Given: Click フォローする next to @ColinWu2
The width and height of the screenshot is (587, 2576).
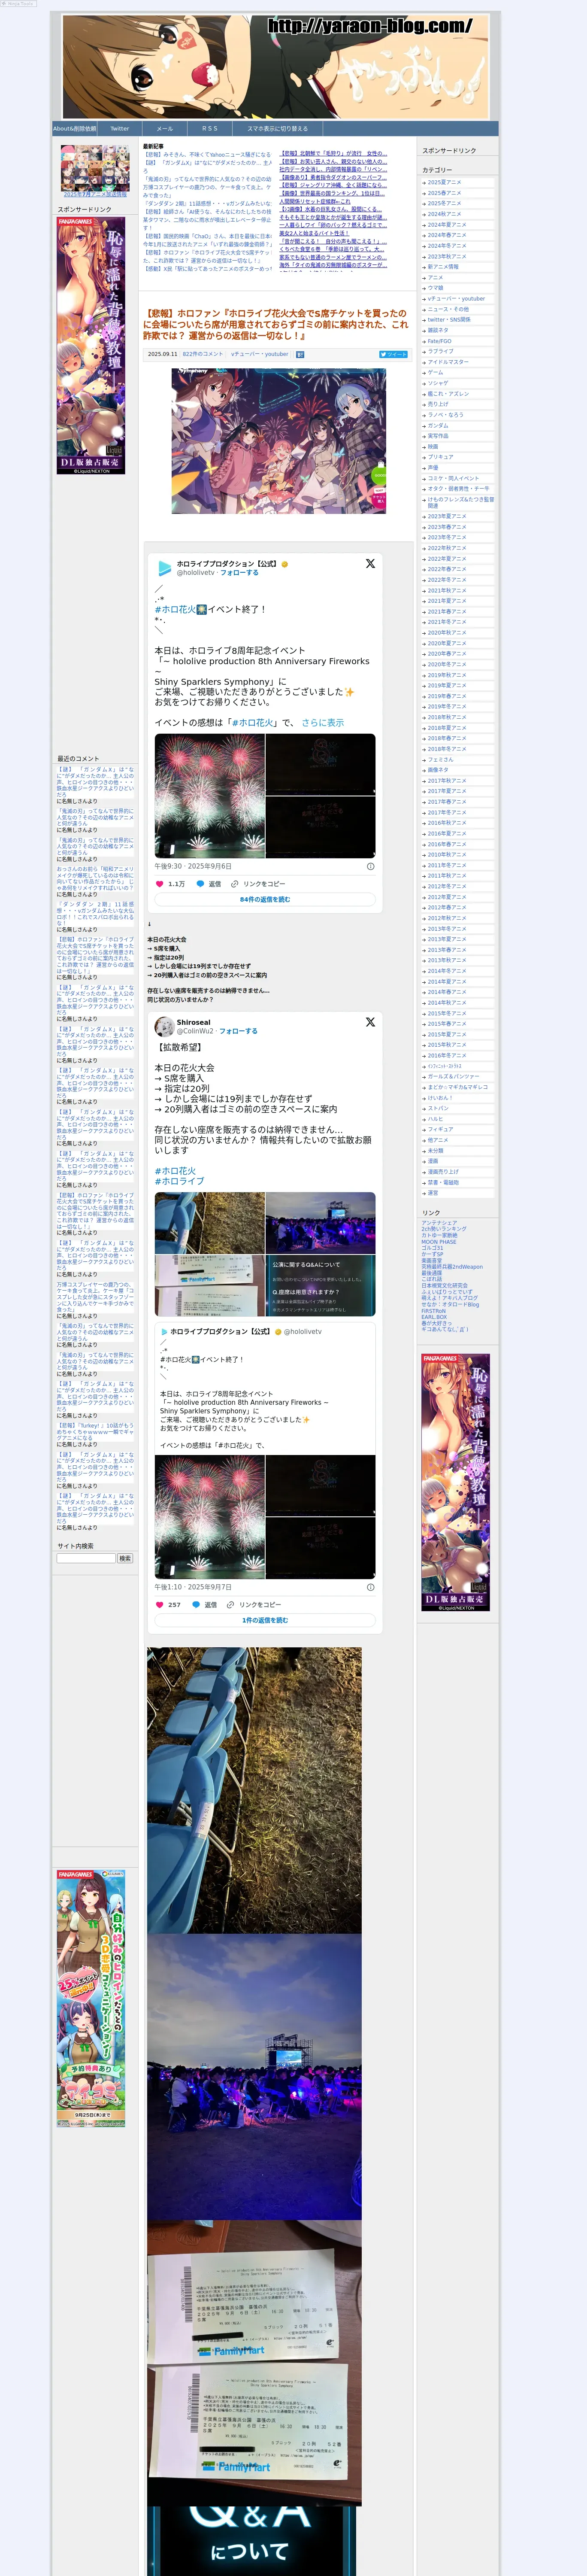Looking at the screenshot, I should point(238,1031).
